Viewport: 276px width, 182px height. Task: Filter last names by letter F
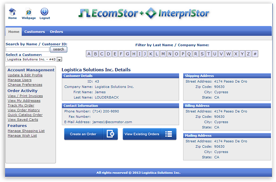[121, 54]
